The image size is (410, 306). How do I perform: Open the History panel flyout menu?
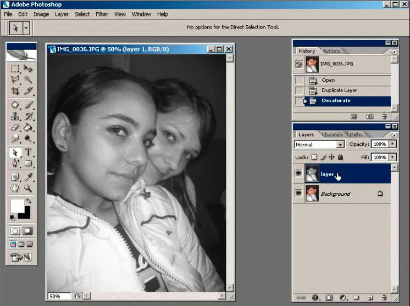click(x=394, y=52)
